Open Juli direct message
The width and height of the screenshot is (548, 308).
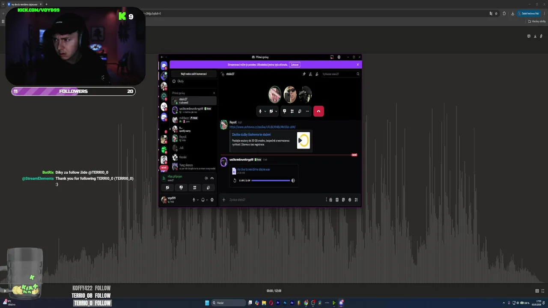(x=194, y=148)
